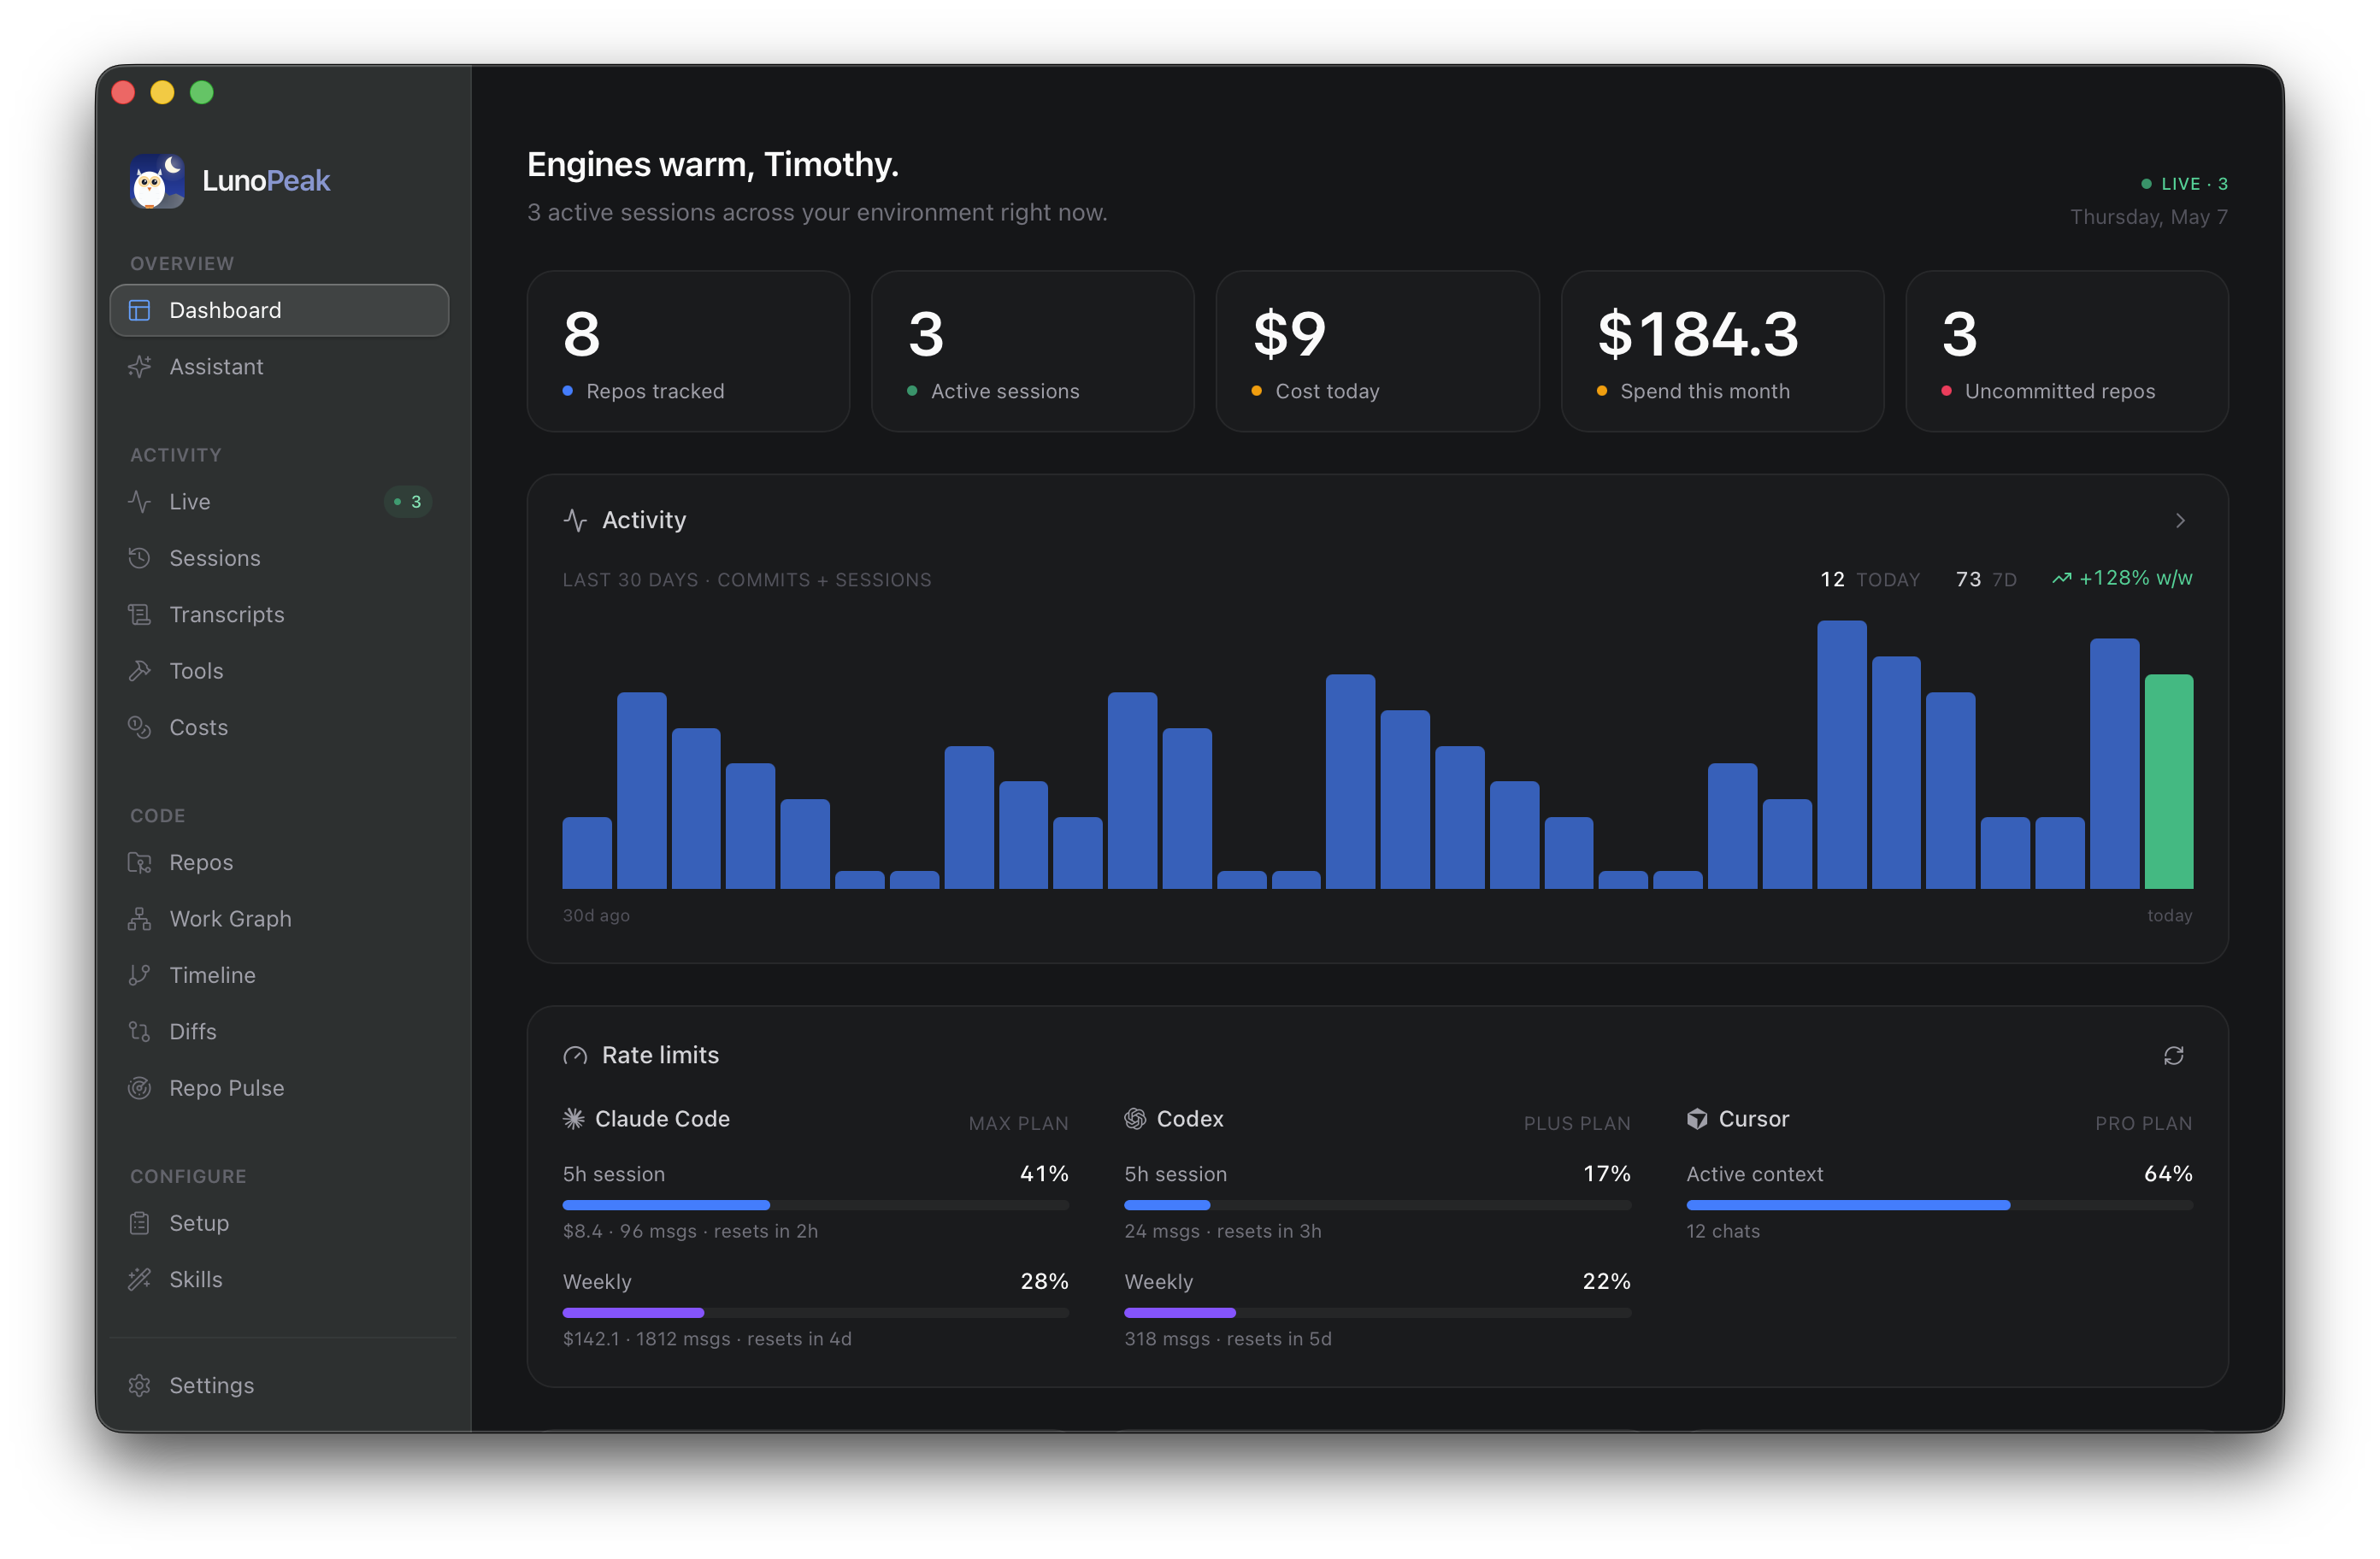
Task: Click the Live badge showing 3
Action: pyautogui.click(x=408, y=501)
